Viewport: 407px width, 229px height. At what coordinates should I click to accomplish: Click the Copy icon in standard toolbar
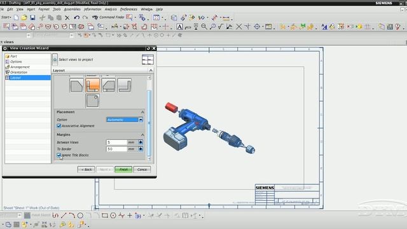point(51,18)
